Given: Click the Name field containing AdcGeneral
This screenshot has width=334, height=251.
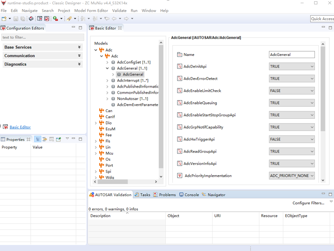Looking at the screenshot, I should (291, 55).
